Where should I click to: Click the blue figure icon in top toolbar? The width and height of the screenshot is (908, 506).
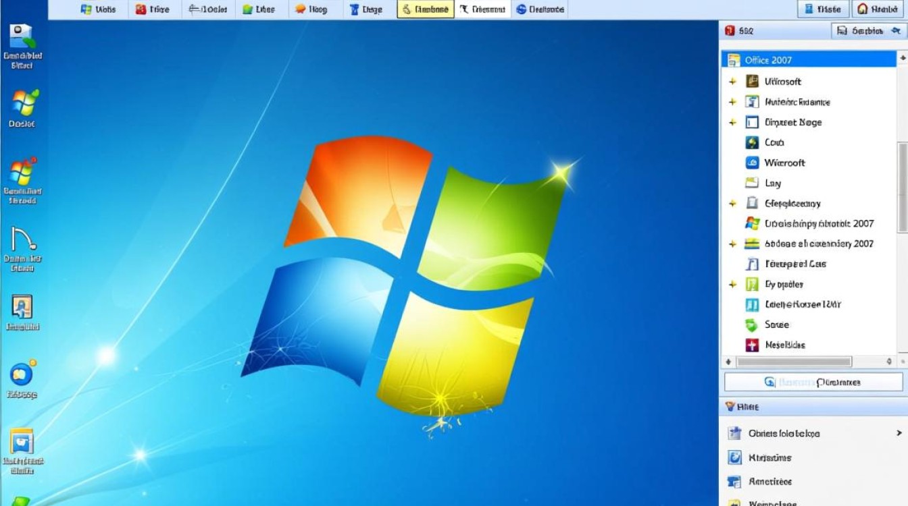tap(353, 9)
